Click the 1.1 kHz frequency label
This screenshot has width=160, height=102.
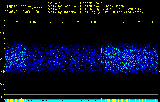(2, 33)
